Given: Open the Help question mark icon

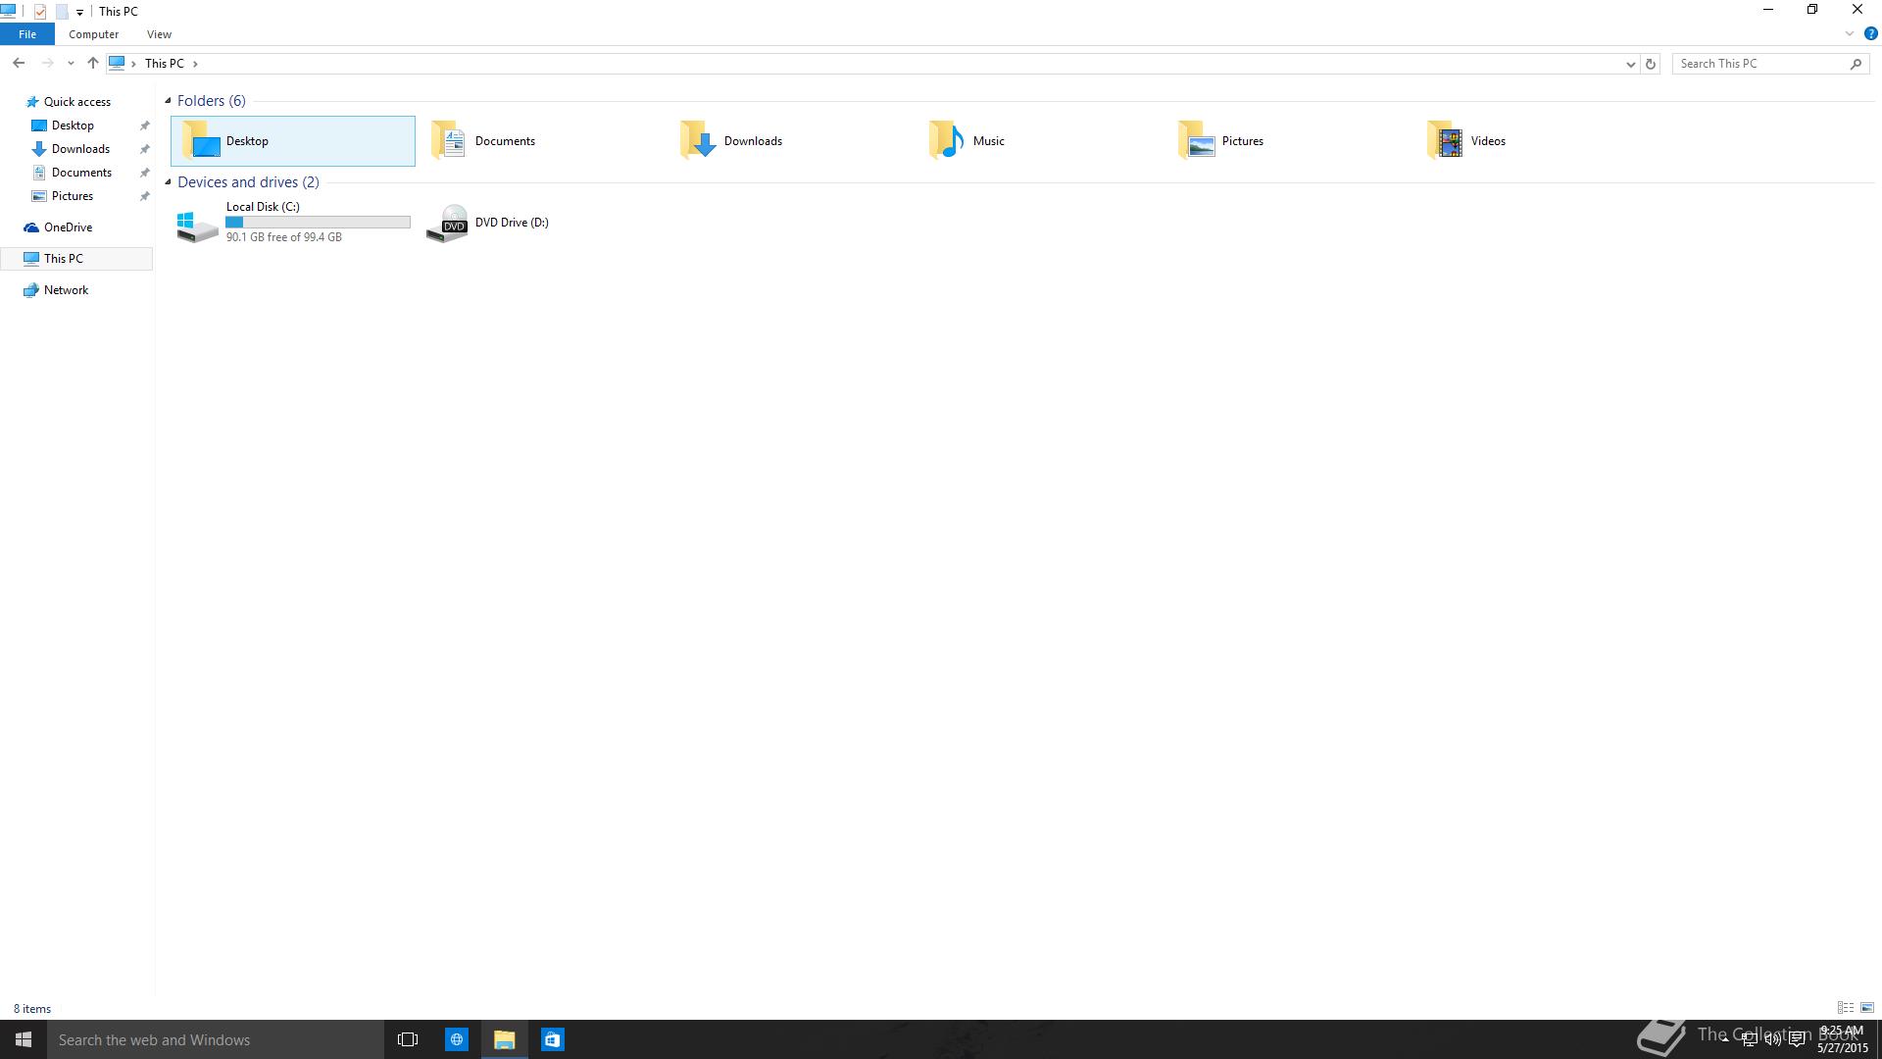Looking at the screenshot, I should click(1870, 34).
